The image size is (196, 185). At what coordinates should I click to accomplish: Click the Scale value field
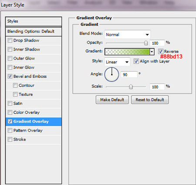pos(157,87)
